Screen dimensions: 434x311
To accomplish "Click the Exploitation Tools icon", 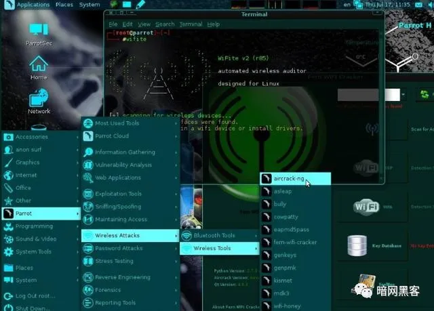I will 88,194.
